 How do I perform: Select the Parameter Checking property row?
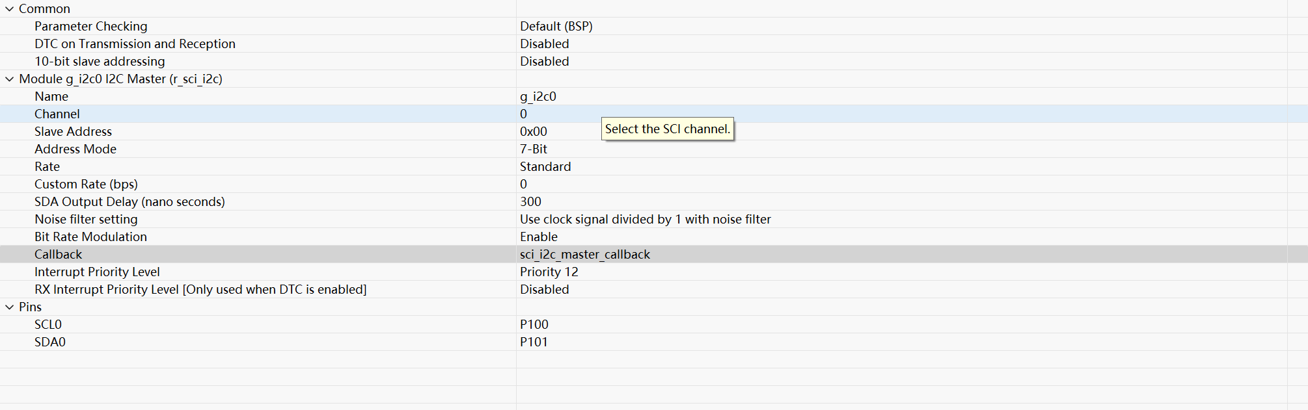point(258,26)
